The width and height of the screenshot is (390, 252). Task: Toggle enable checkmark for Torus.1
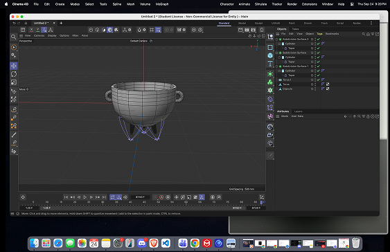point(319,80)
